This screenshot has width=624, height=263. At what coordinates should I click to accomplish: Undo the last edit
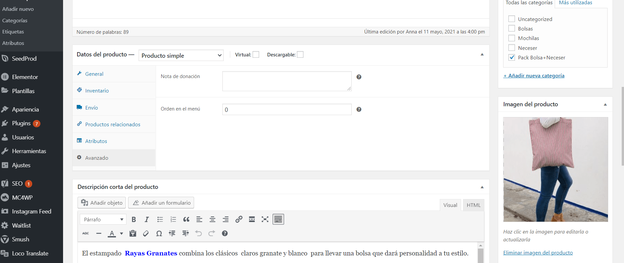coord(198,233)
